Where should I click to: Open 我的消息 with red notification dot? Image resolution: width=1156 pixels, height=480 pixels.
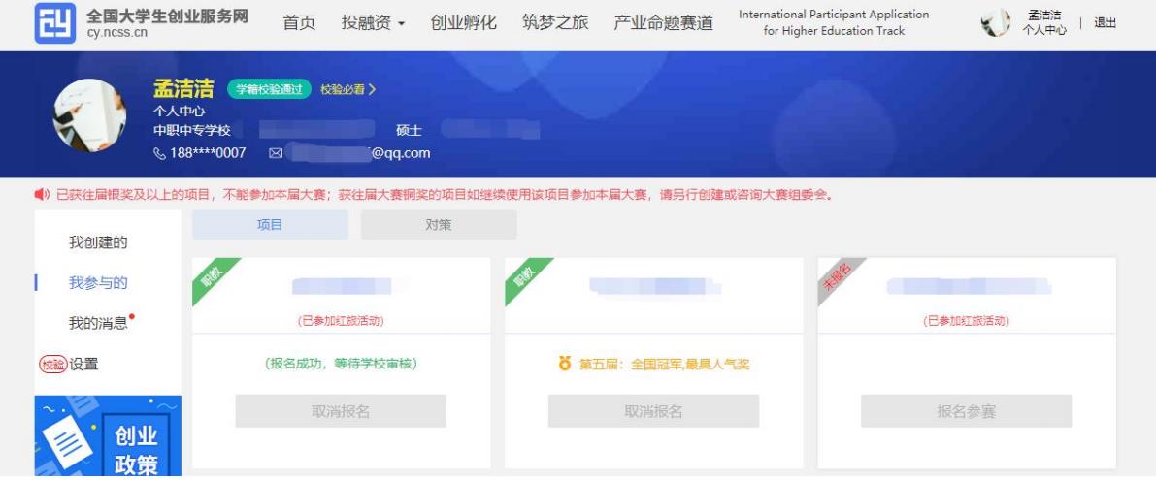coord(97,323)
